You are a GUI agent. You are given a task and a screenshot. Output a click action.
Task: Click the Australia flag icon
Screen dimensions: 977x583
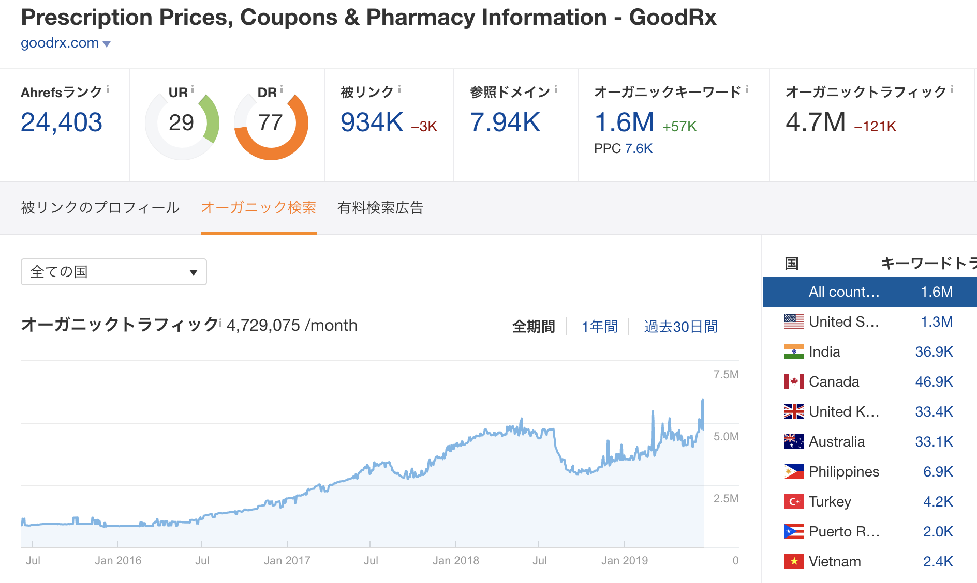794,441
